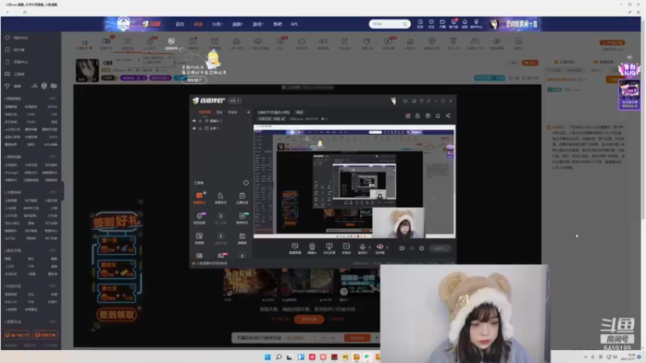Expand the microphone options arrow
The height and width of the screenshot is (363, 646).
pyautogui.click(x=369, y=248)
